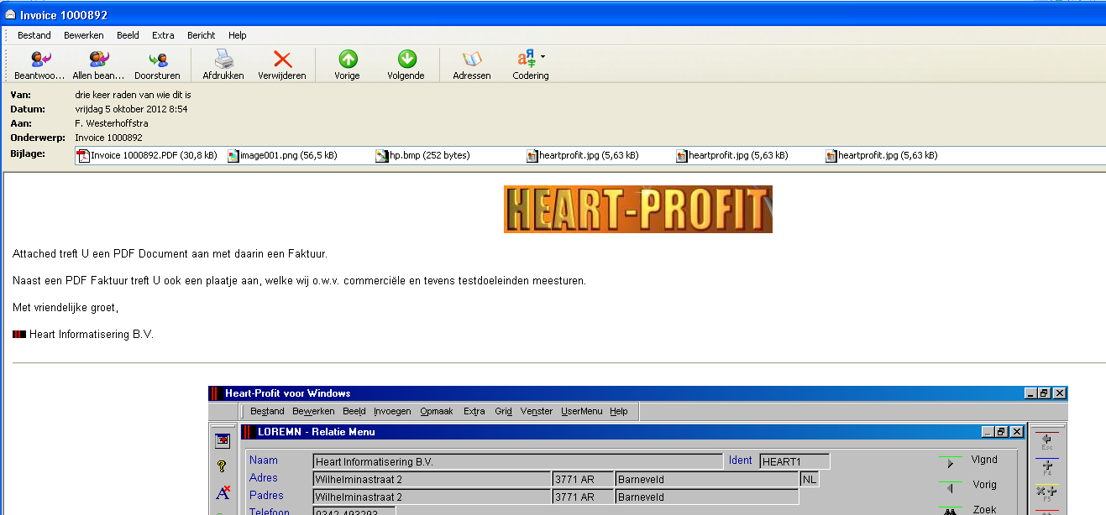
Task: Click the Vorig button in Relatie Menu
Action: coord(967,485)
